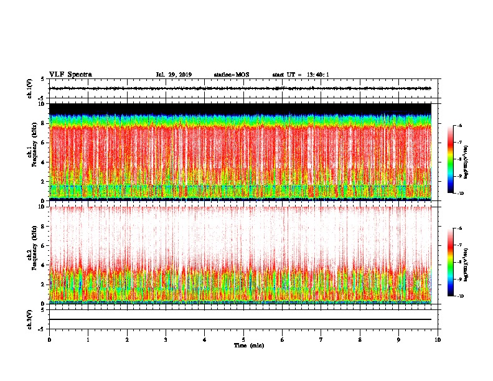
Task: Click the "5" minute time tick label
Action: coord(243,340)
